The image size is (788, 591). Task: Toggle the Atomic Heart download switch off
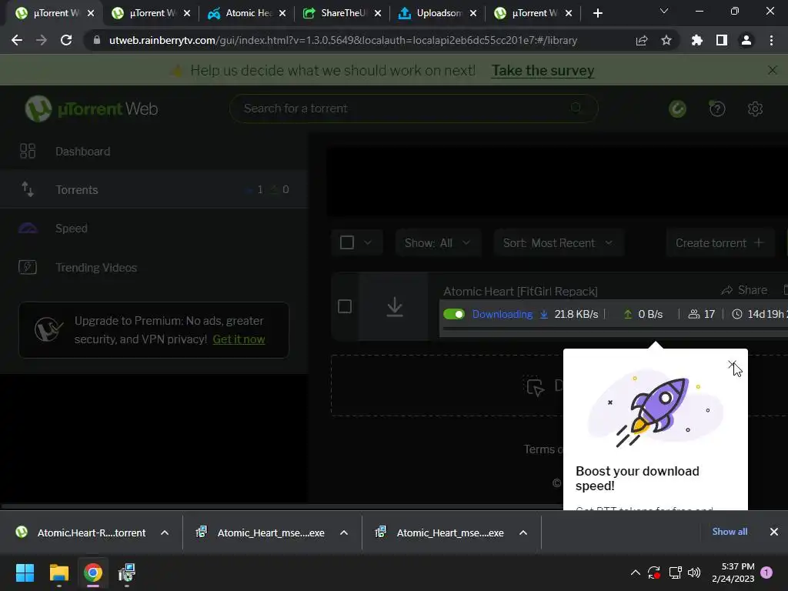(454, 314)
